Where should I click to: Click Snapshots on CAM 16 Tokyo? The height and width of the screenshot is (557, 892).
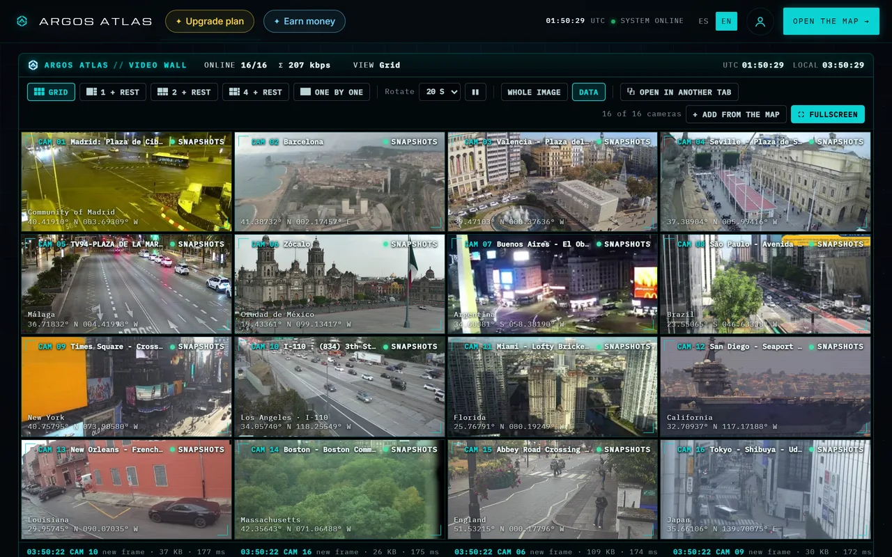[x=836, y=450]
